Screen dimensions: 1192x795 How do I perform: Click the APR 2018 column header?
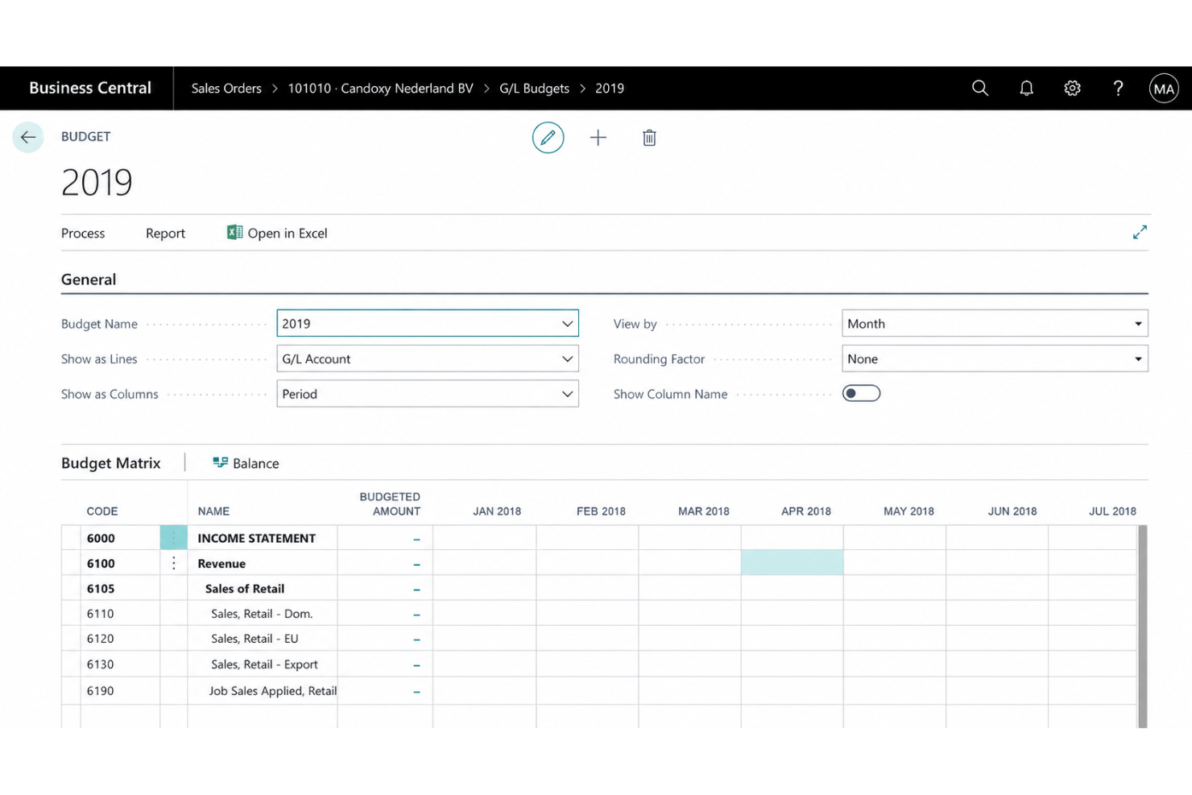(806, 511)
